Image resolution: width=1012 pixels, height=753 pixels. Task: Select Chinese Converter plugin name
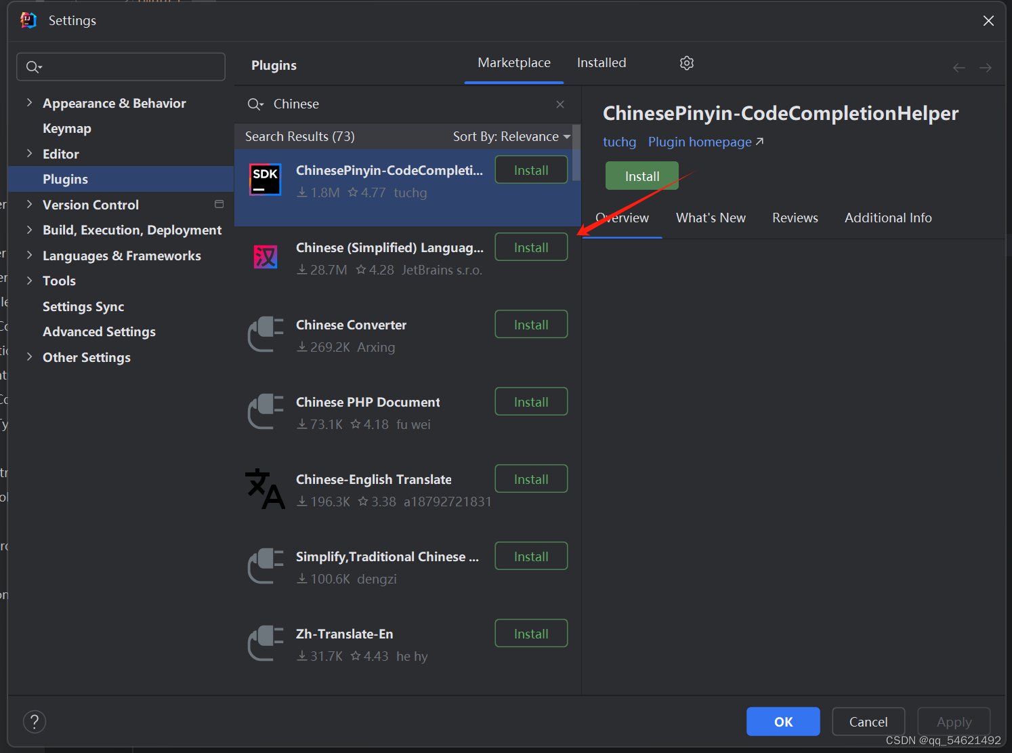tap(351, 325)
